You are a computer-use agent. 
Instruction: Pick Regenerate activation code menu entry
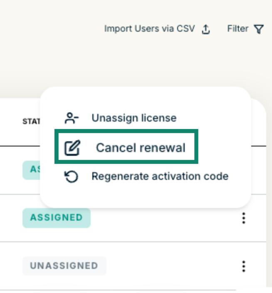(160, 176)
